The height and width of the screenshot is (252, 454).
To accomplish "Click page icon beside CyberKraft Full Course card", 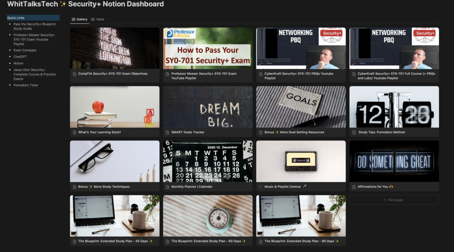I will 354,74.
